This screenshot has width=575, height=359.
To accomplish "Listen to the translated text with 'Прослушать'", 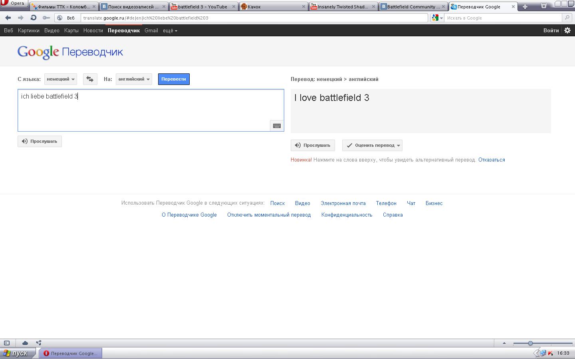I will point(313,145).
